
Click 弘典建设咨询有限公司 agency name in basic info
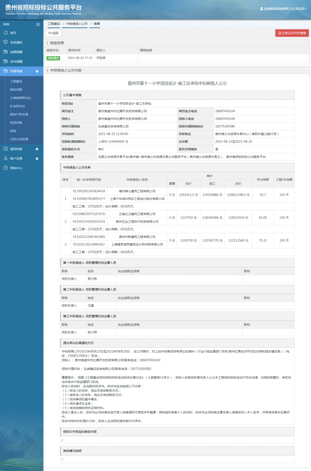(113, 126)
